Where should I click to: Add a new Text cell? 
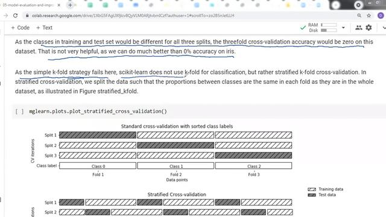tap(44, 28)
